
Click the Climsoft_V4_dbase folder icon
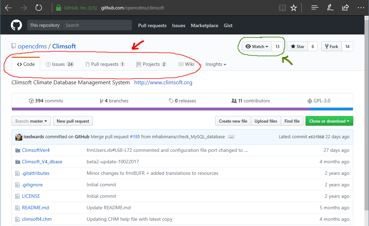(x=18, y=162)
